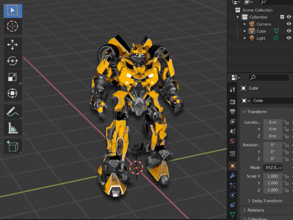Lock Location Y value
293x220 pixels.
coord(286,129)
